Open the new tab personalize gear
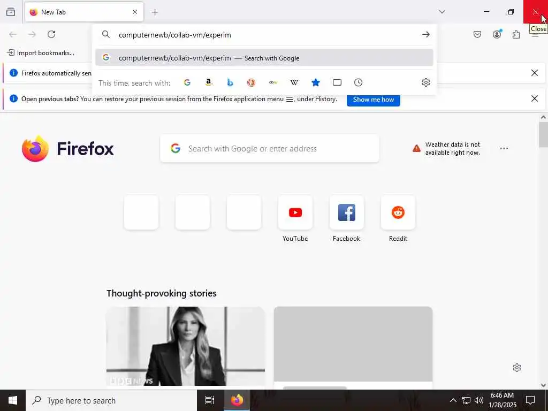Viewport: 548px width, 411px height. (x=517, y=368)
